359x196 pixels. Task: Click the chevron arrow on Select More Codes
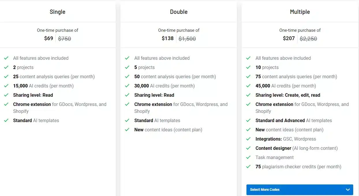pyautogui.click(x=347, y=190)
